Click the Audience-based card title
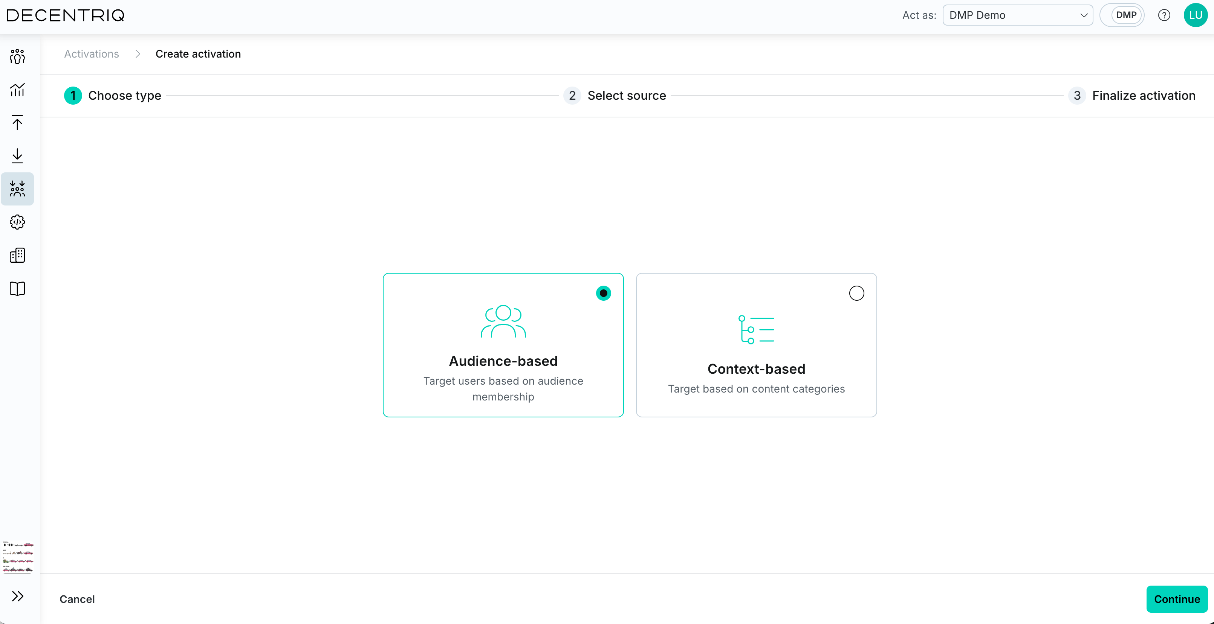This screenshot has height=624, width=1214. [x=503, y=361]
